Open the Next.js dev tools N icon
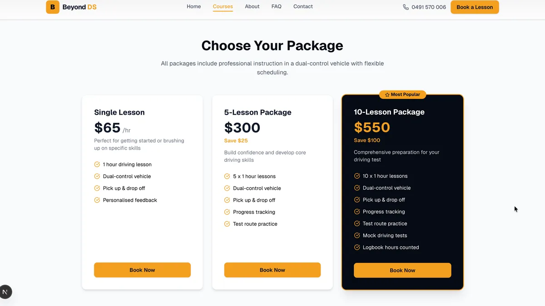Screen dimensions: 545x306 (x=5, y=292)
